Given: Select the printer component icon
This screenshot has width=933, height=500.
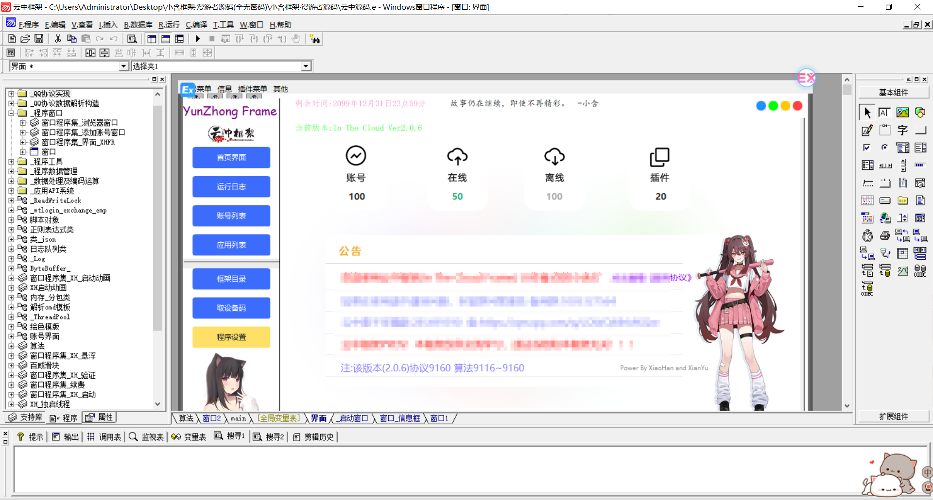Looking at the screenshot, I should (x=885, y=236).
